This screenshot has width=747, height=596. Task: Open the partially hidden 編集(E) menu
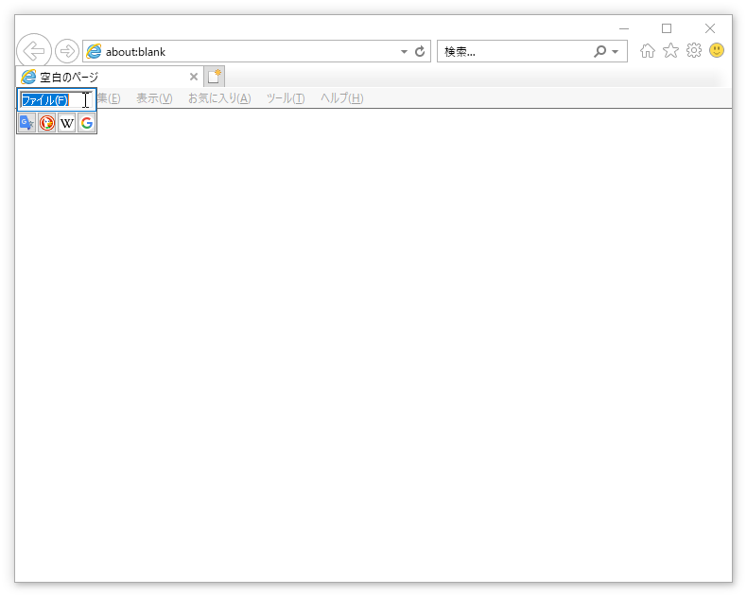coord(109,98)
